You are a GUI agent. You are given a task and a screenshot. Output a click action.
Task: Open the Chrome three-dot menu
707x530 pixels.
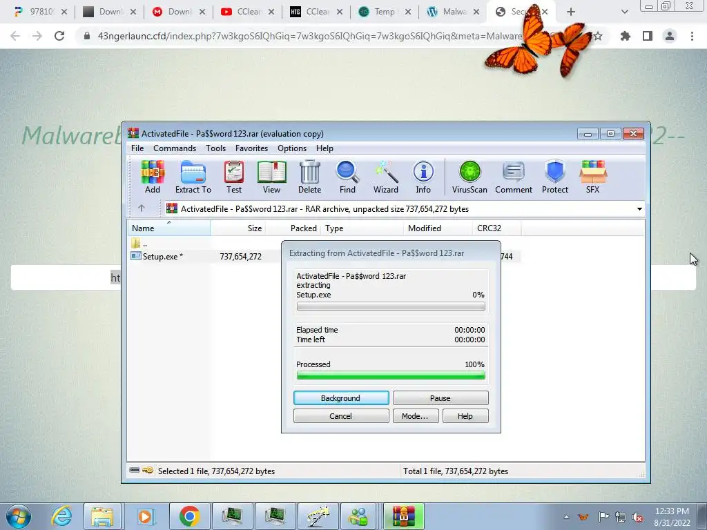[692, 36]
